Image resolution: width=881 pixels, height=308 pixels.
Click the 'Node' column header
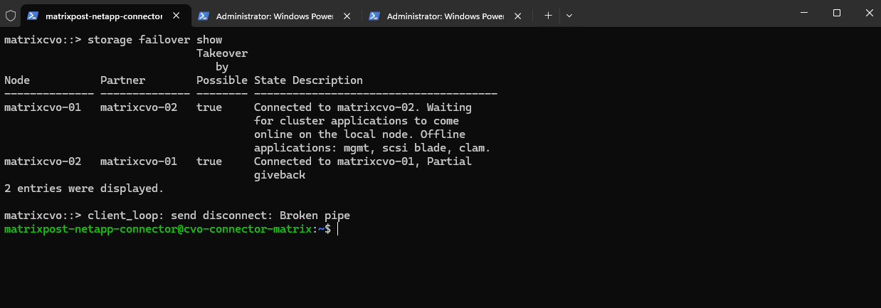17,80
